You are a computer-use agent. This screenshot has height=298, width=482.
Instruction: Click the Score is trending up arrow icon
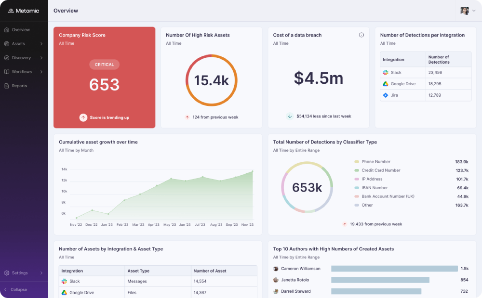(x=83, y=117)
